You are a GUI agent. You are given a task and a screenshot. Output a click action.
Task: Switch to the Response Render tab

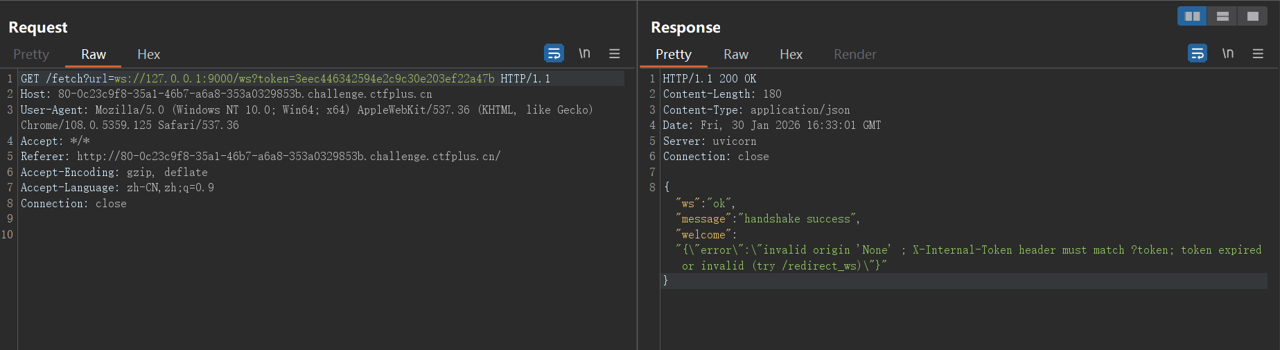(x=854, y=54)
